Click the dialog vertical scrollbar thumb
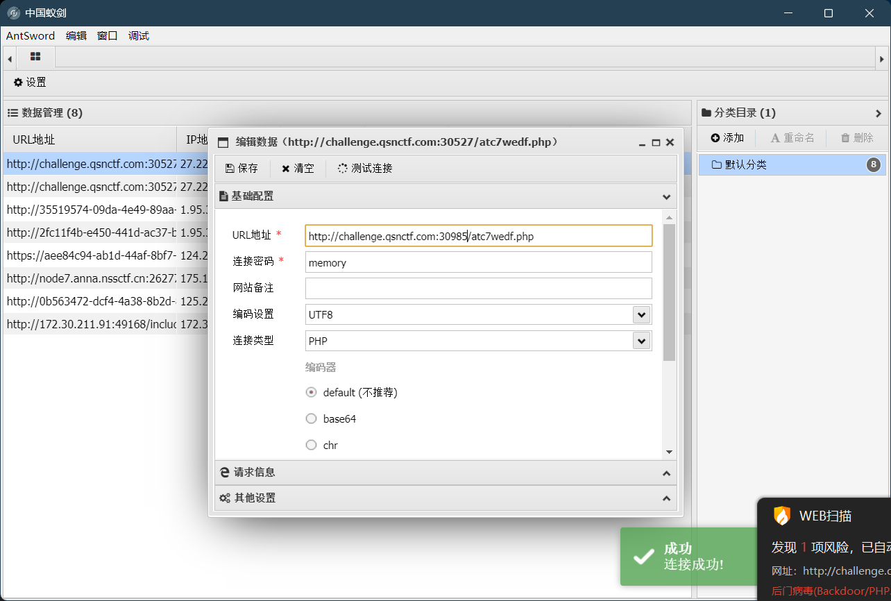This screenshot has width=891, height=601. click(669, 292)
